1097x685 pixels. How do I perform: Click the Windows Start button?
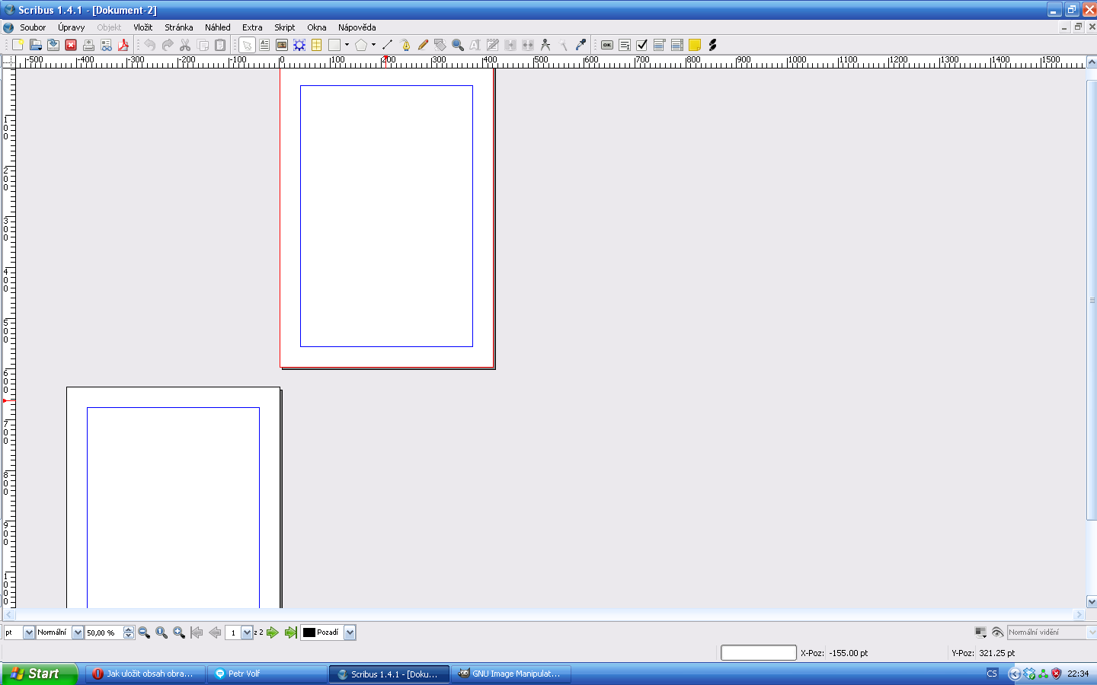[39, 674]
